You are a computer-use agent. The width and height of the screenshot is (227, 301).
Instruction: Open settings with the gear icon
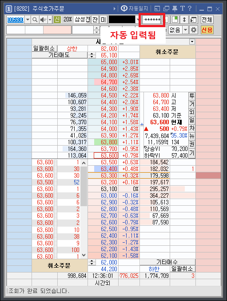pos(194,30)
